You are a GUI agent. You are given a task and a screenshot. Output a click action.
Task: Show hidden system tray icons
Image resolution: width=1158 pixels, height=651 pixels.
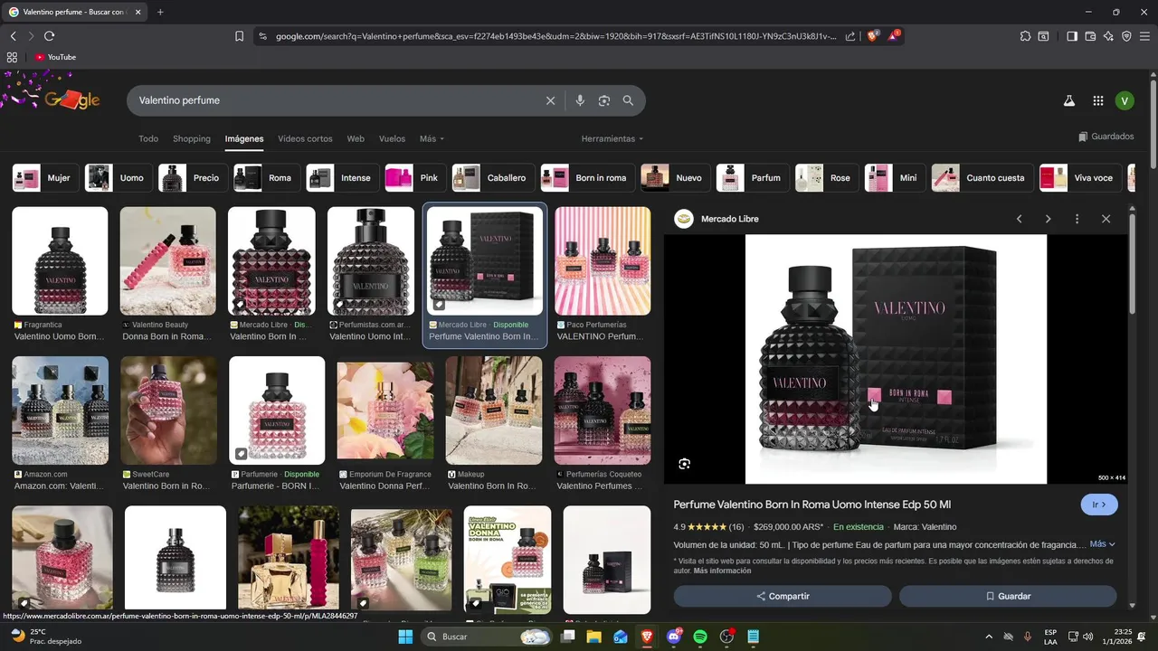(x=989, y=637)
